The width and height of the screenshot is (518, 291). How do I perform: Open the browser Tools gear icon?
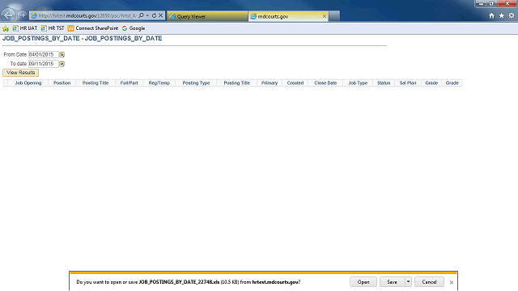point(512,15)
